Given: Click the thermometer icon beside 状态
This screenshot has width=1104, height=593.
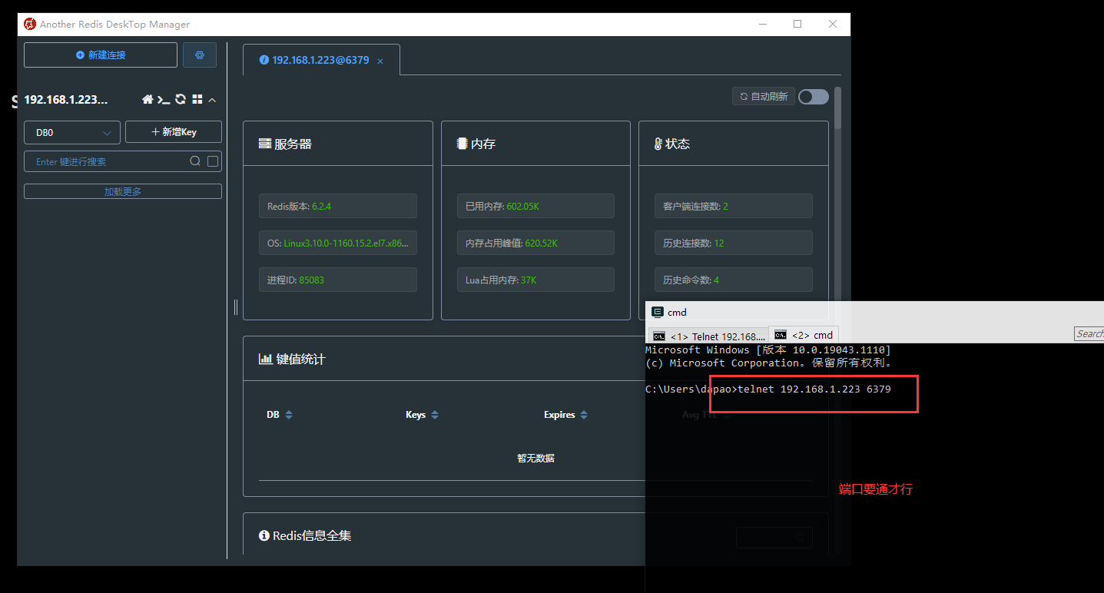Looking at the screenshot, I should [658, 144].
